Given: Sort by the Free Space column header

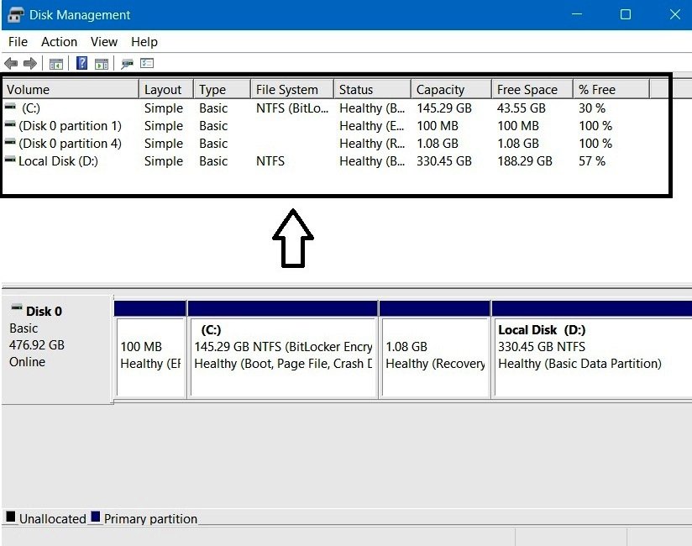Looking at the screenshot, I should coord(532,90).
